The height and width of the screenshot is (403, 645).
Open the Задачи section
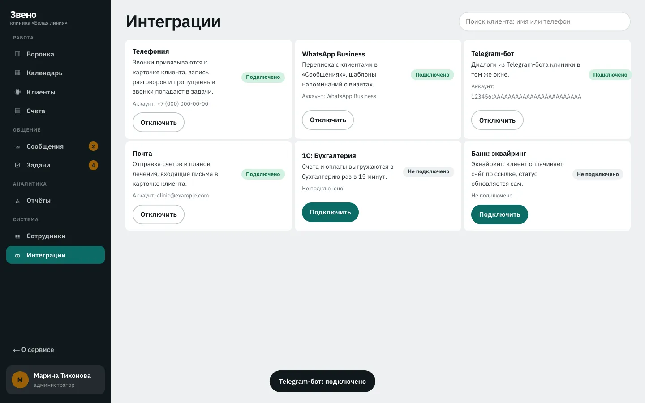coord(56,165)
